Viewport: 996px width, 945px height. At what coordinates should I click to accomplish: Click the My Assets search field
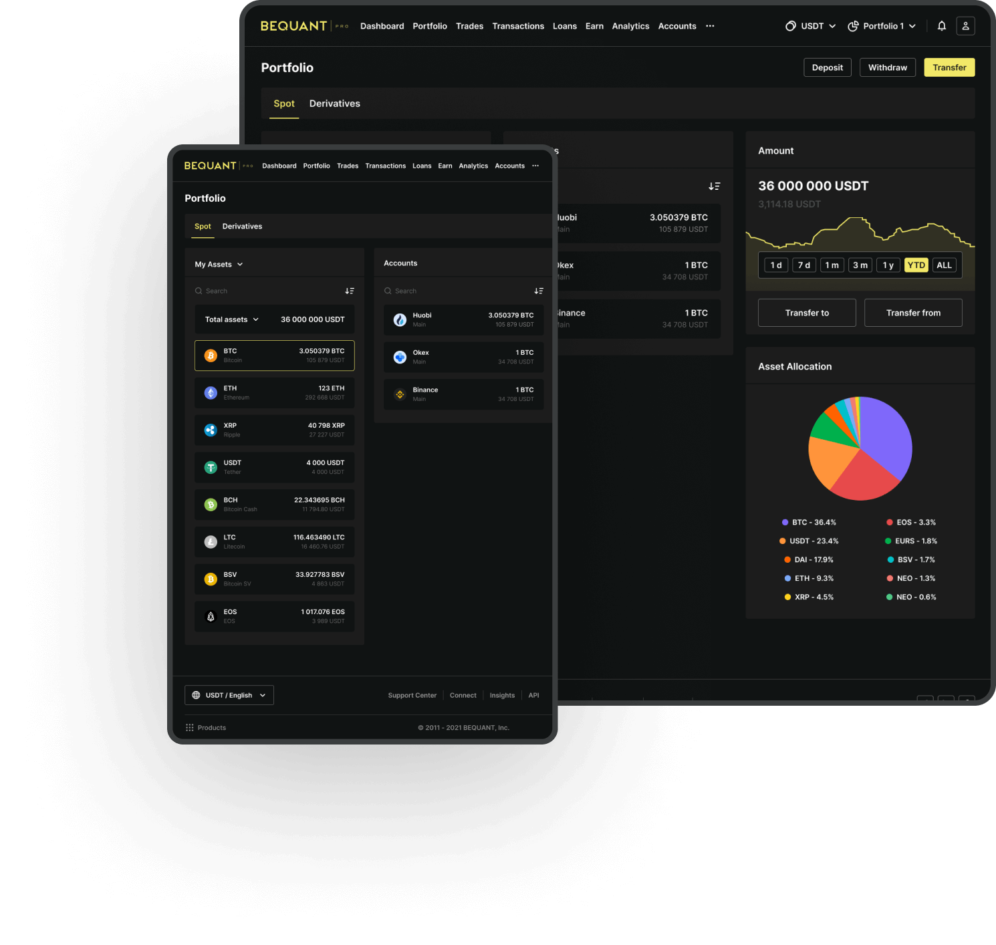pos(267,291)
